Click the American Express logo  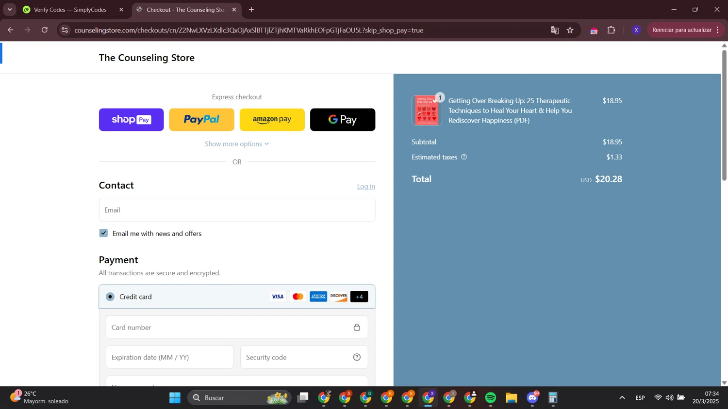tap(318, 297)
